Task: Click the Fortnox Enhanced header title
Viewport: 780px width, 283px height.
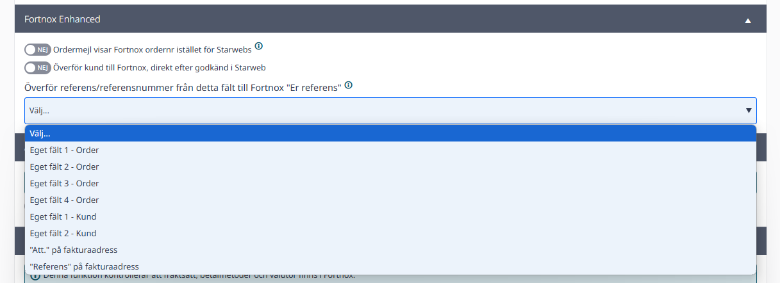Action: click(62, 19)
